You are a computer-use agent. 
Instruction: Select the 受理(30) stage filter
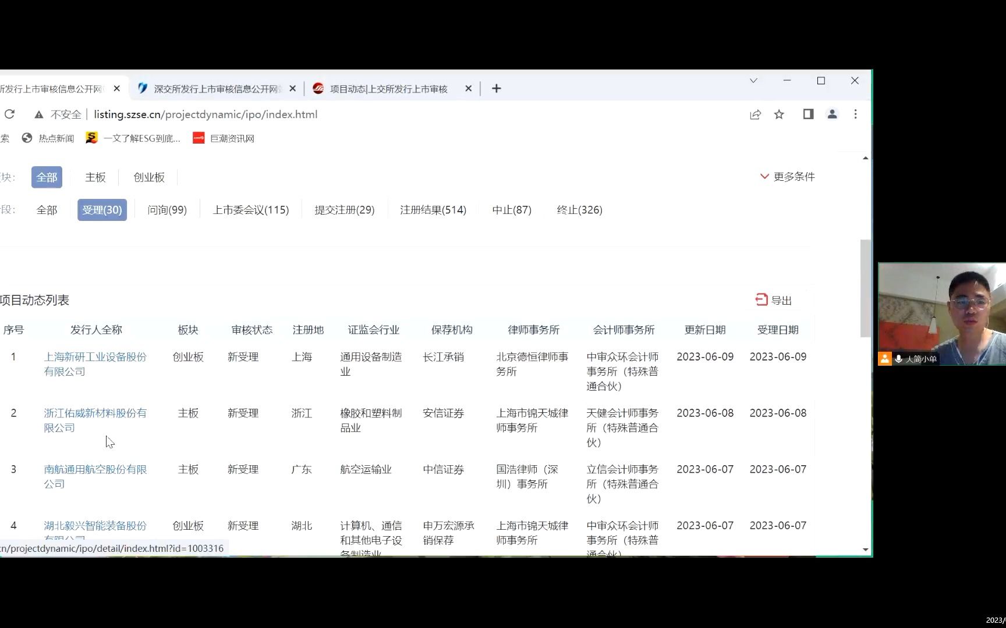click(102, 210)
